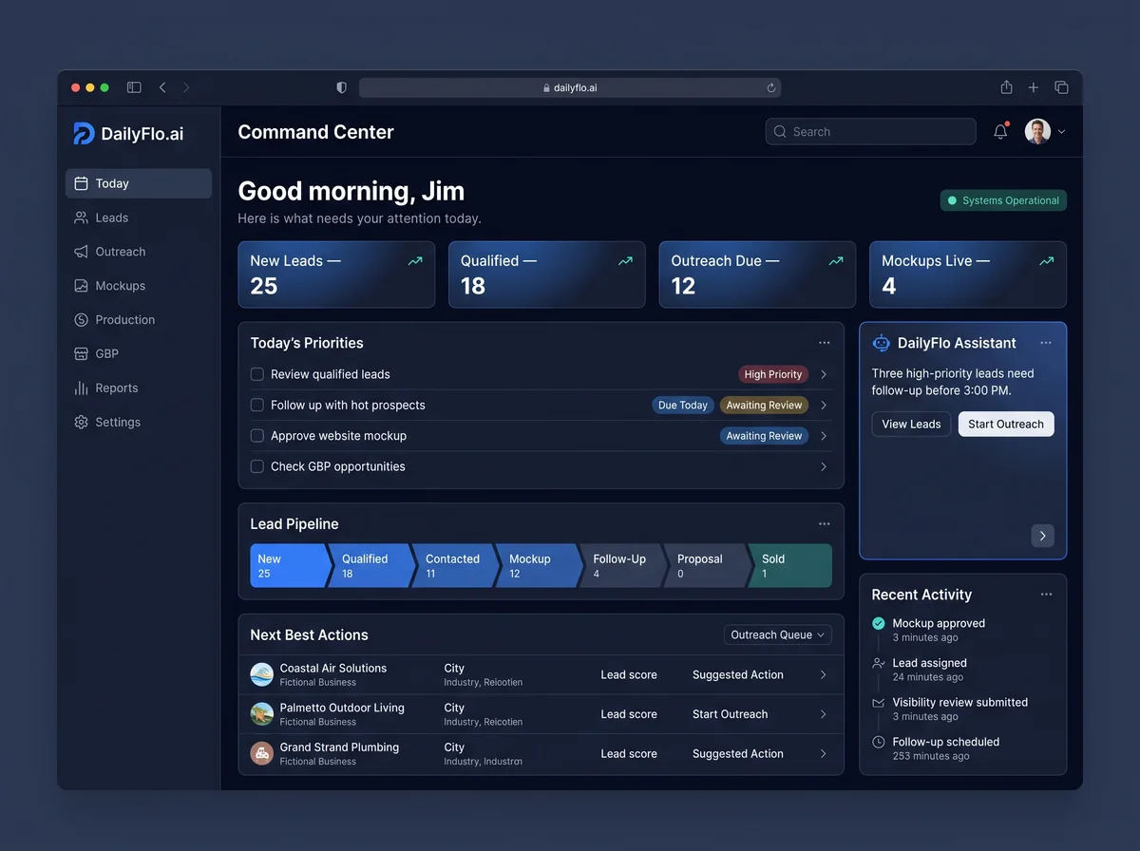Open the notifications bell
1140x851 pixels.
tap(1000, 132)
